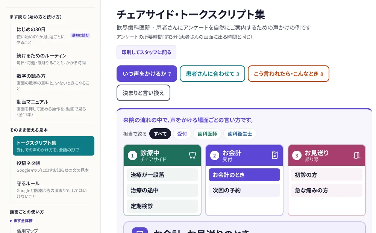Click the お見送り 帰り際 card header

(327, 155)
